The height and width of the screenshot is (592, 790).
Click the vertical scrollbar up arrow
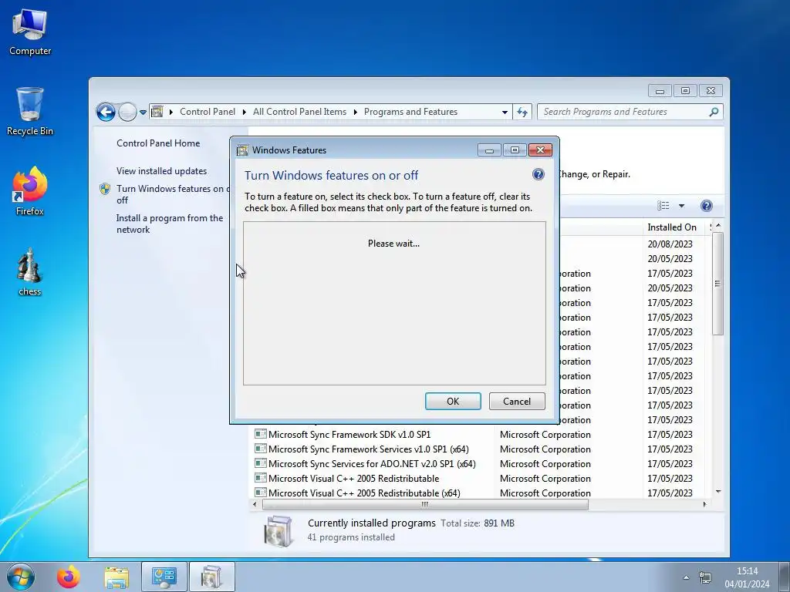click(718, 226)
